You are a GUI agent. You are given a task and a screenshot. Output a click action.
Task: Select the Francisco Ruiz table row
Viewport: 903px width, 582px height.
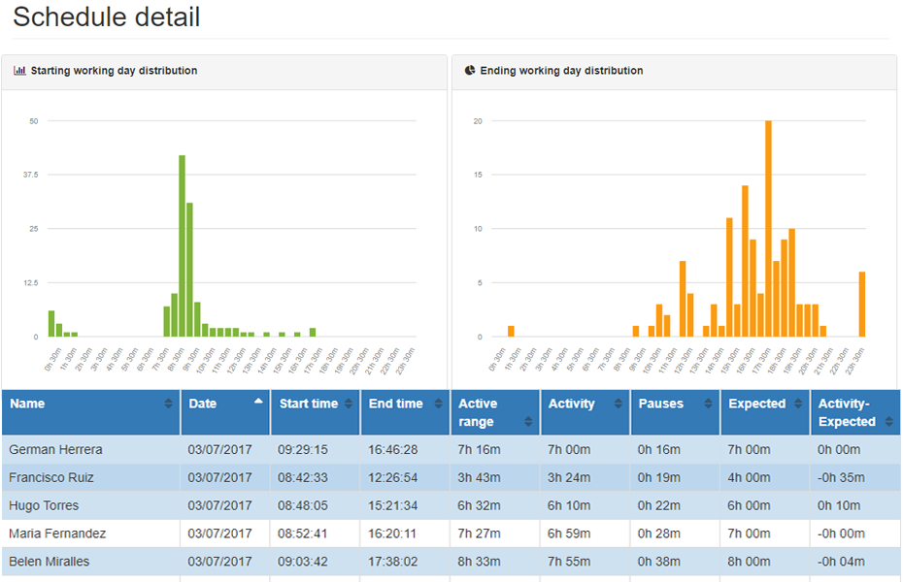(51, 478)
